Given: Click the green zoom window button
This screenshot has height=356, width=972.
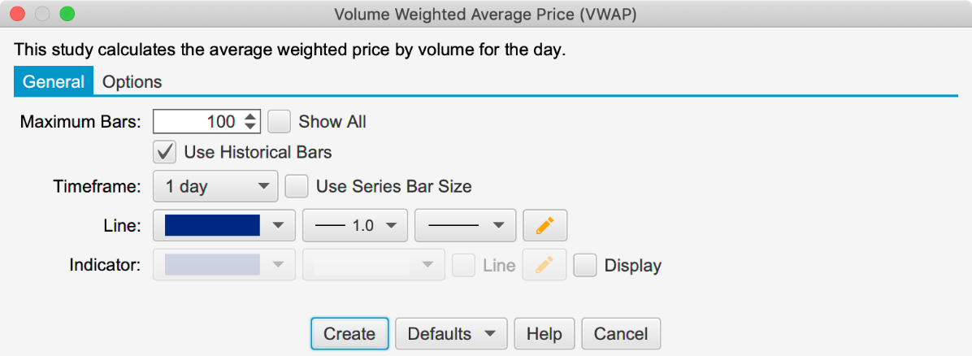Looking at the screenshot, I should tap(67, 14).
